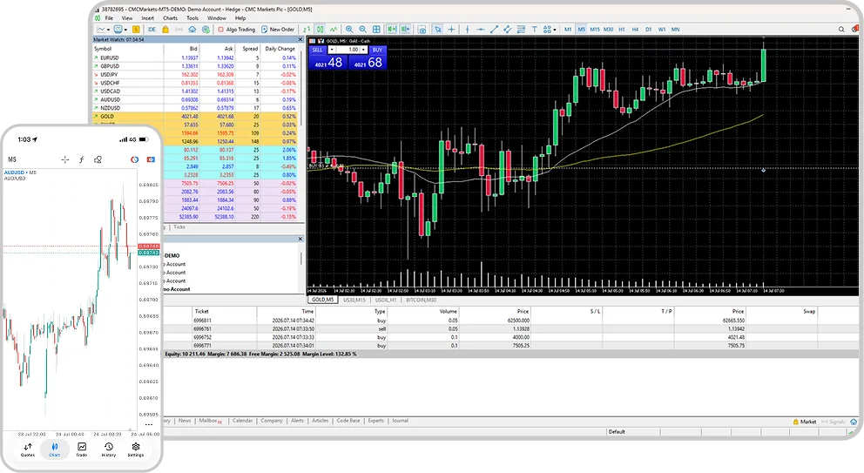The height and width of the screenshot is (473, 864).
Task: Open Settings tab in phone app
Action: coord(136,449)
